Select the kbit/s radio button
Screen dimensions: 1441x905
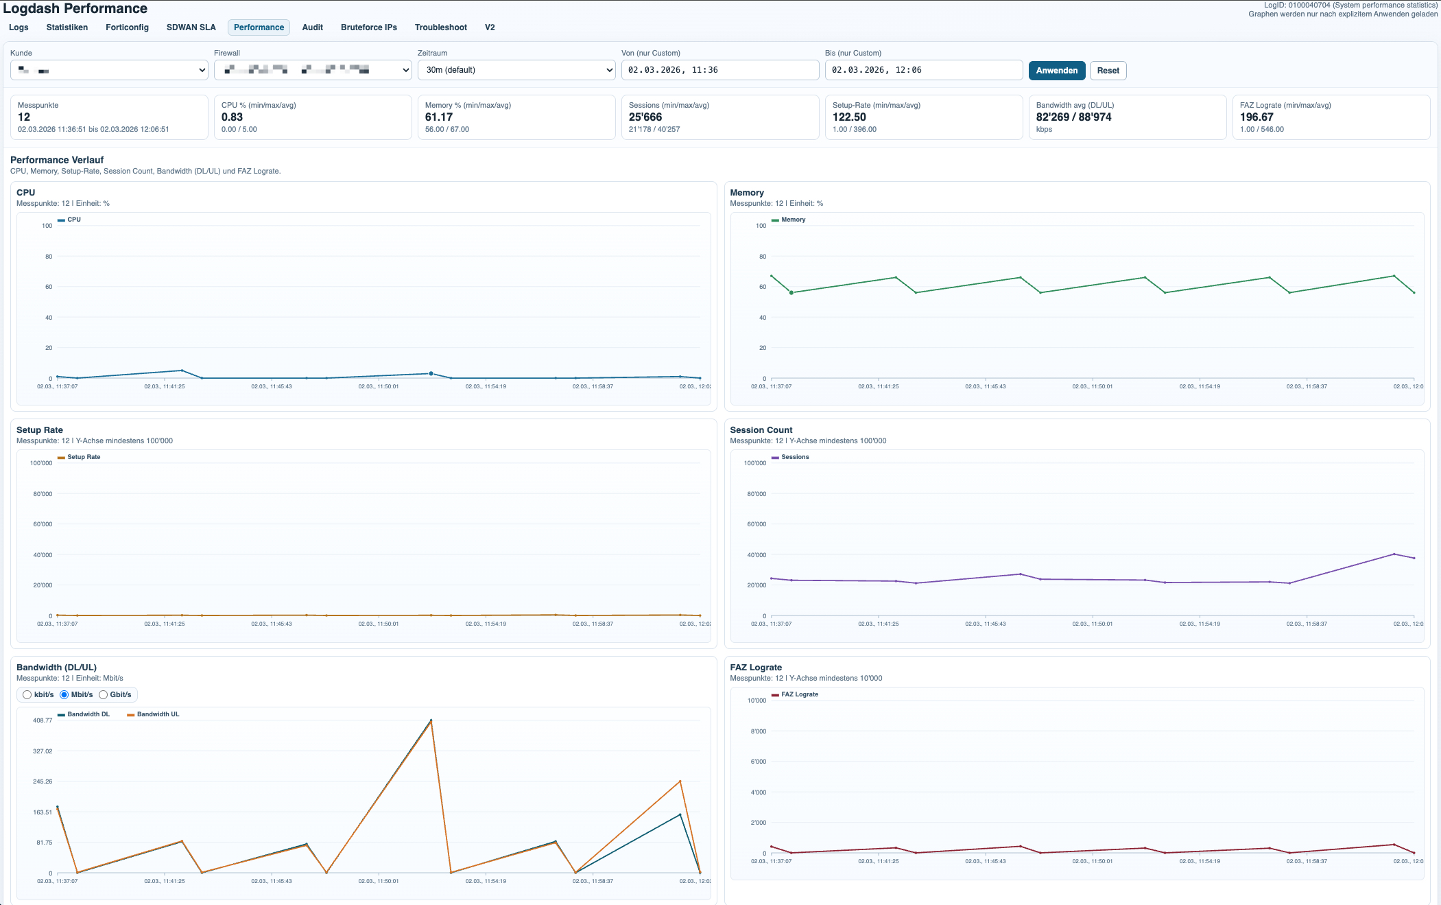27,694
